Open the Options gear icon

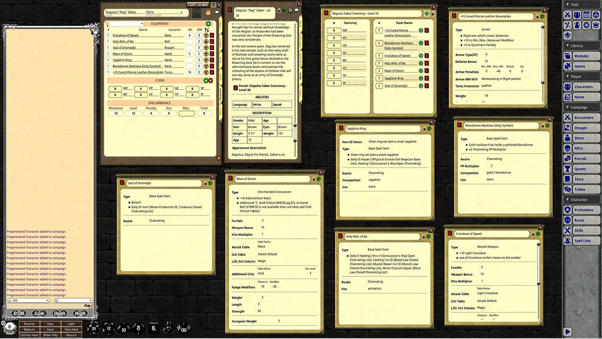click(586, 25)
